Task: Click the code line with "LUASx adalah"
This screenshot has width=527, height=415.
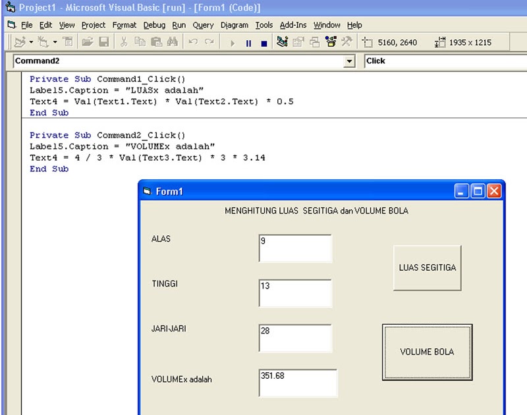Action: (x=117, y=90)
